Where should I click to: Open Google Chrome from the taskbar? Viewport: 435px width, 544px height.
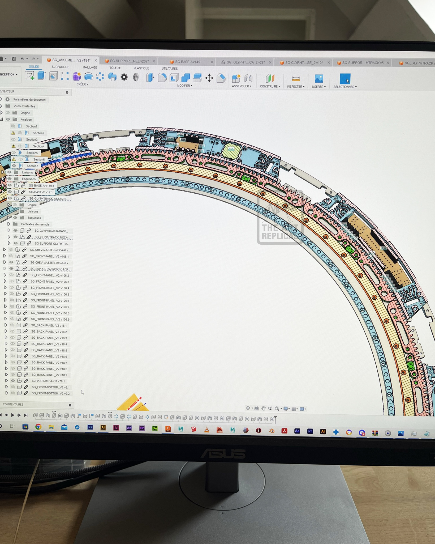tap(38, 427)
